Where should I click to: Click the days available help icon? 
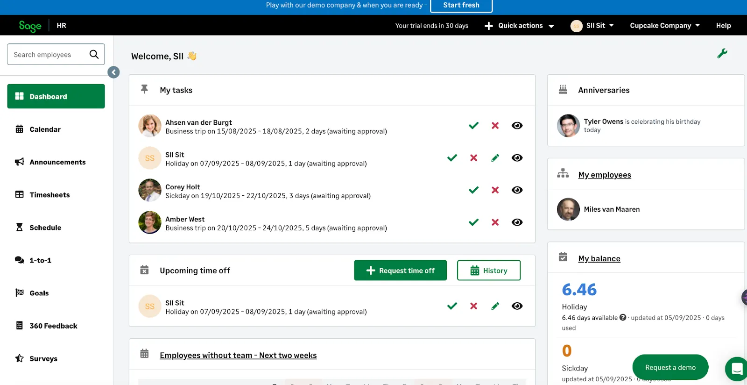[622, 317]
